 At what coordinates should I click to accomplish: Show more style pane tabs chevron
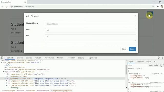pos(155,61)
